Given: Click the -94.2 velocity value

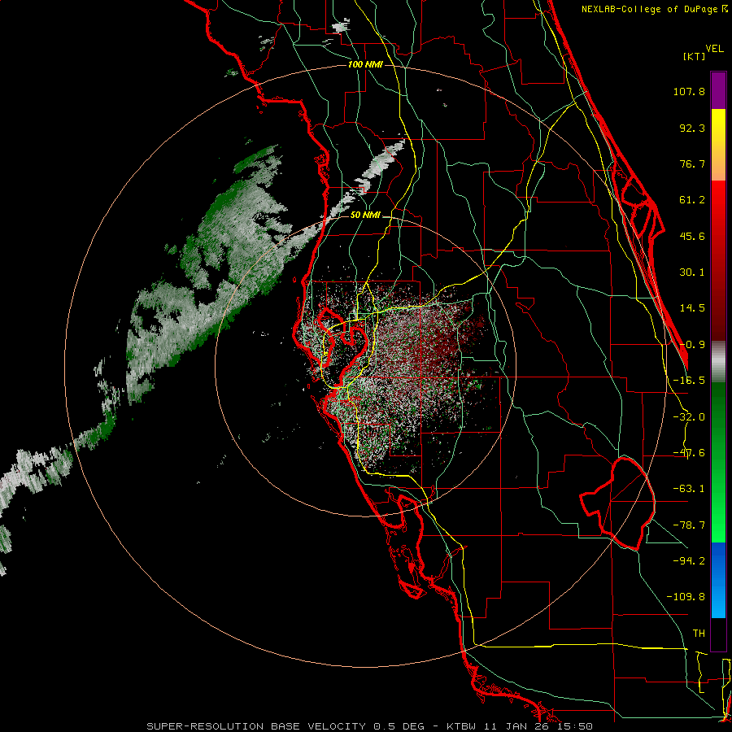Looking at the screenshot, I should click(689, 561).
